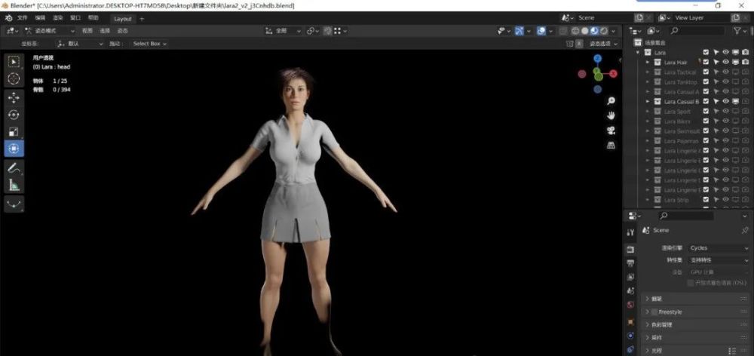
Task: Open the Object properties tab icon
Action: pyautogui.click(x=630, y=321)
